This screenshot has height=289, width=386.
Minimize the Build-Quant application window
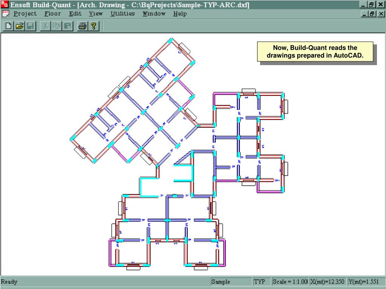[x=364, y=5]
